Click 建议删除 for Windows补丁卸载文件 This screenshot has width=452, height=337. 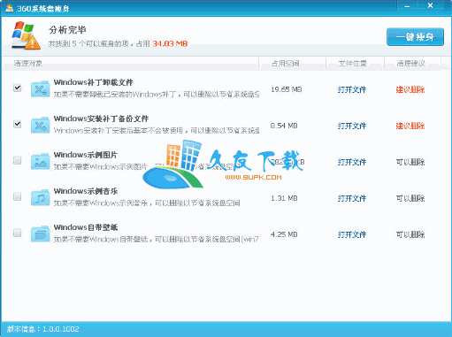click(x=410, y=89)
